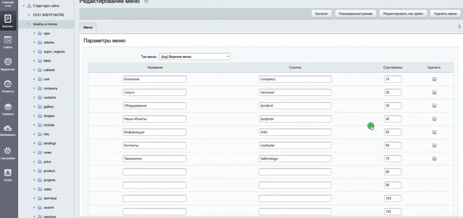
Task: Click the ajax folder icon
Action: pyautogui.click(x=40, y=33)
